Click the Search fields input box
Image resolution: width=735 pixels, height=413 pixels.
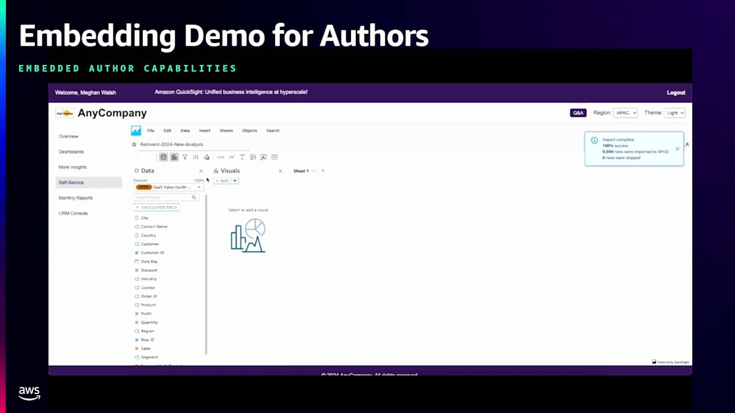[166, 198]
